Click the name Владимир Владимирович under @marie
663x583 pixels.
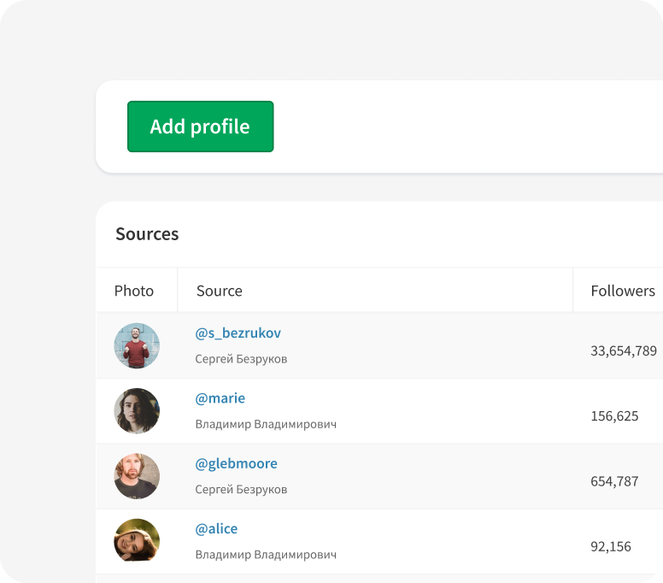[266, 424]
